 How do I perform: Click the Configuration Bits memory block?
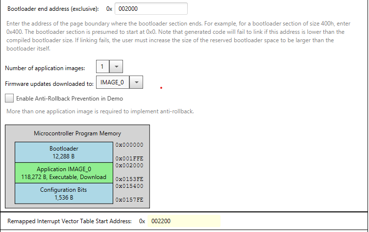[x=64, y=193]
